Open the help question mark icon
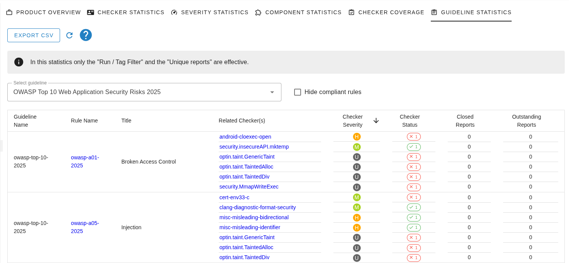 tap(86, 35)
